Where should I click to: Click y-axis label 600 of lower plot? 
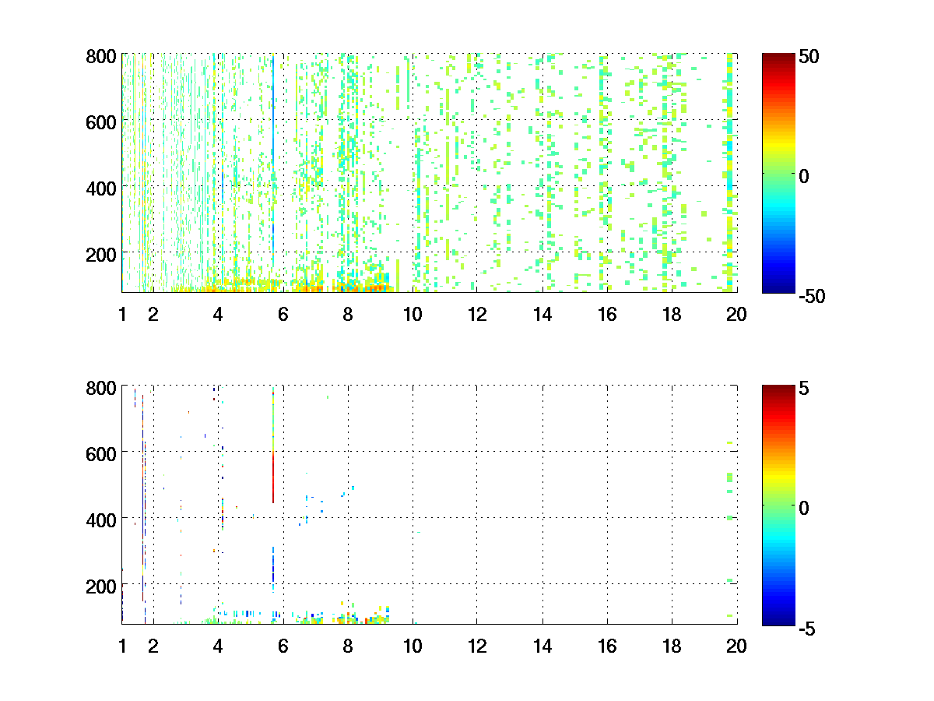101,453
